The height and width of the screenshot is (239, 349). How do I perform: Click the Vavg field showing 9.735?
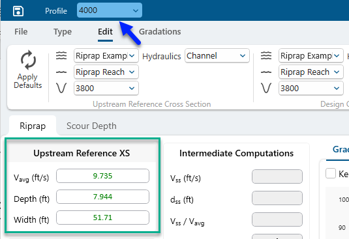tap(102, 176)
